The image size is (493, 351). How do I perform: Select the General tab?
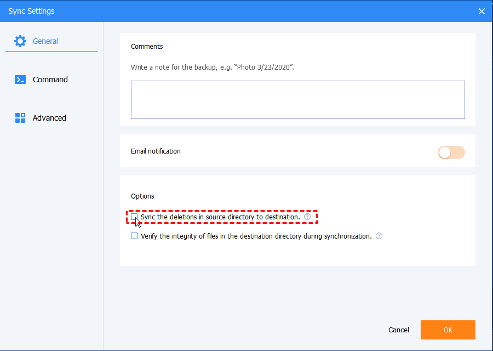[45, 41]
